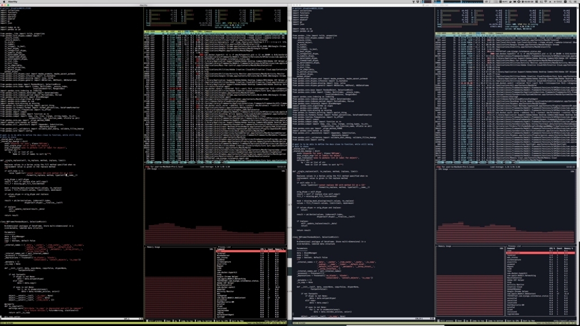Select MacsFanControl row in left vtop list
Image resolution: width=580 pixels, height=326 pixels.
click(x=251, y=285)
